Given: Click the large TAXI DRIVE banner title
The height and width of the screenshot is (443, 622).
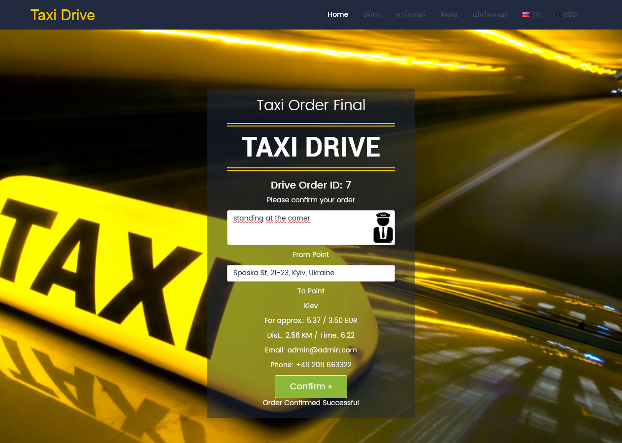Looking at the screenshot, I should pos(311,147).
